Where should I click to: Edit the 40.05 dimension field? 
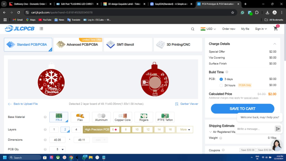(57, 140)
